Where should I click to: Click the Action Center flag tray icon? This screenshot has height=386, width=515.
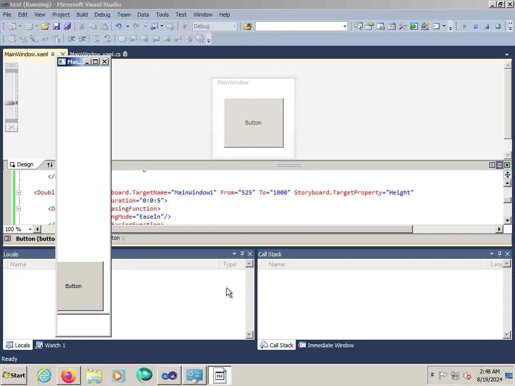point(443,375)
